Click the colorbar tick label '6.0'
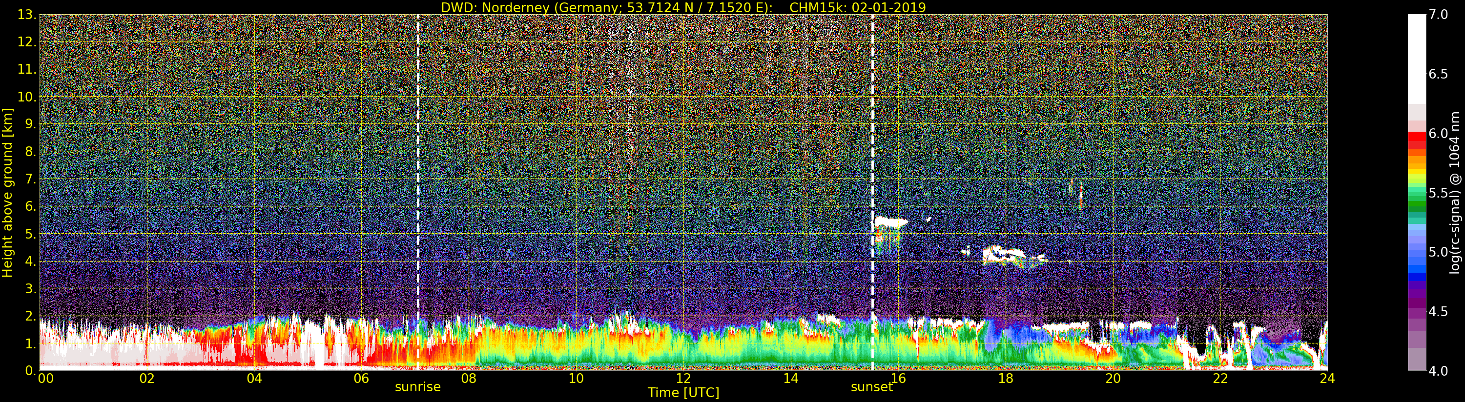This screenshot has height=402, width=1465. click(x=1438, y=134)
